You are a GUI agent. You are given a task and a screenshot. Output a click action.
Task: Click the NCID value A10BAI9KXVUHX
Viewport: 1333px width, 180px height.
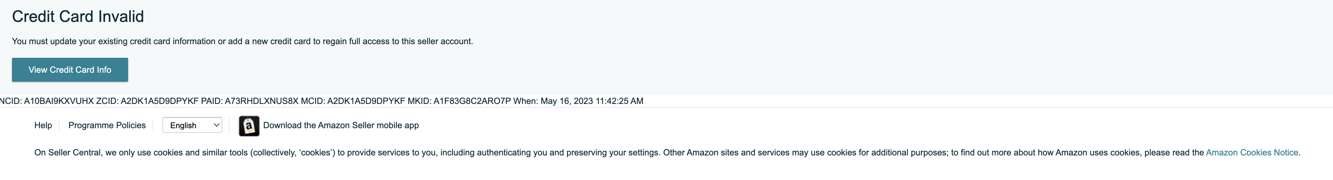click(59, 101)
